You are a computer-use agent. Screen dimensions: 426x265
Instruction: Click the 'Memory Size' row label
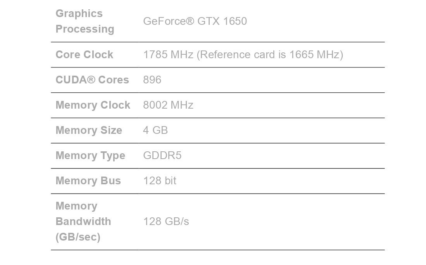click(x=89, y=130)
